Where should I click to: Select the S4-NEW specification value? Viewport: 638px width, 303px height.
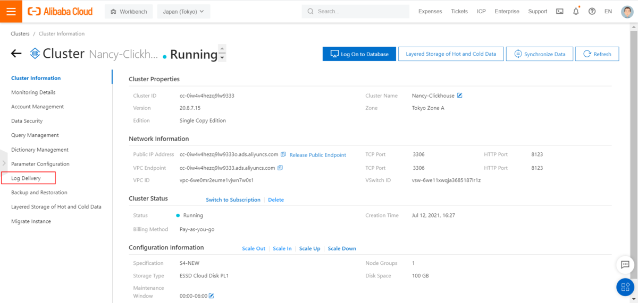[x=190, y=263]
